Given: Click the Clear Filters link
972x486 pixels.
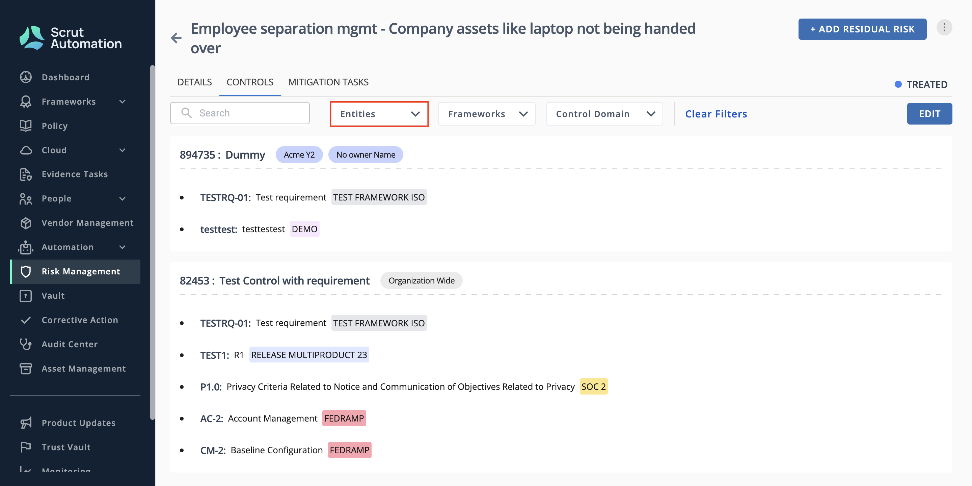Looking at the screenshot, I should click(716, 114).
